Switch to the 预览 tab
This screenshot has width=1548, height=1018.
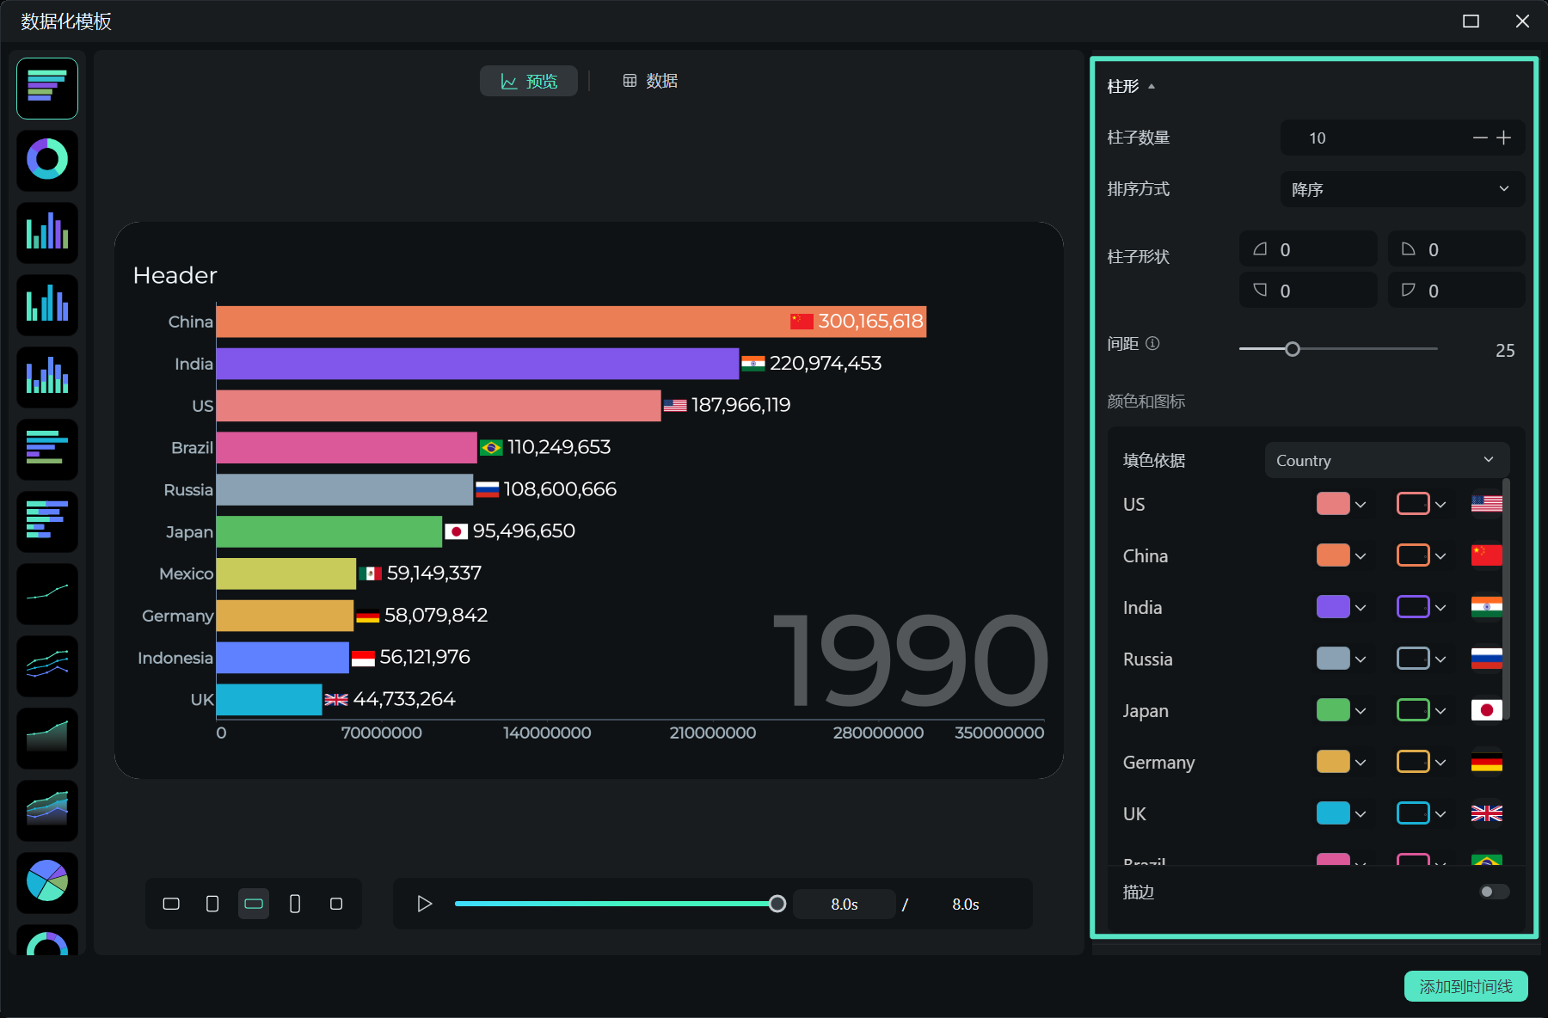point(529,81)
